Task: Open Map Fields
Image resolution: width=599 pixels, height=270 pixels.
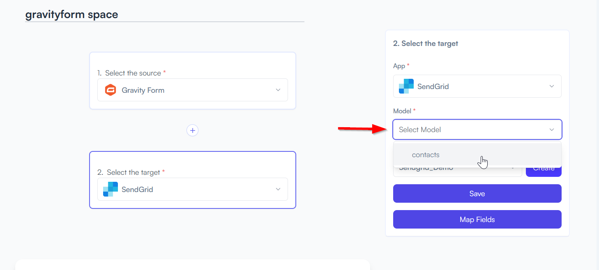Action: 477,220
